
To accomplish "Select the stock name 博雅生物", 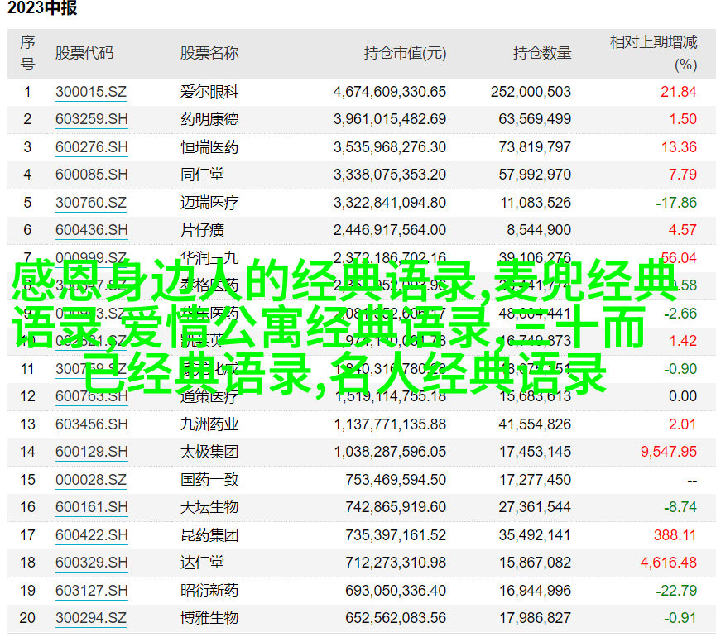I will (x=209, y=618).
